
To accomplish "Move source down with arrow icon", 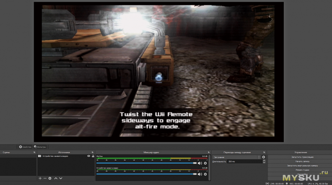I will click(61, 178).
